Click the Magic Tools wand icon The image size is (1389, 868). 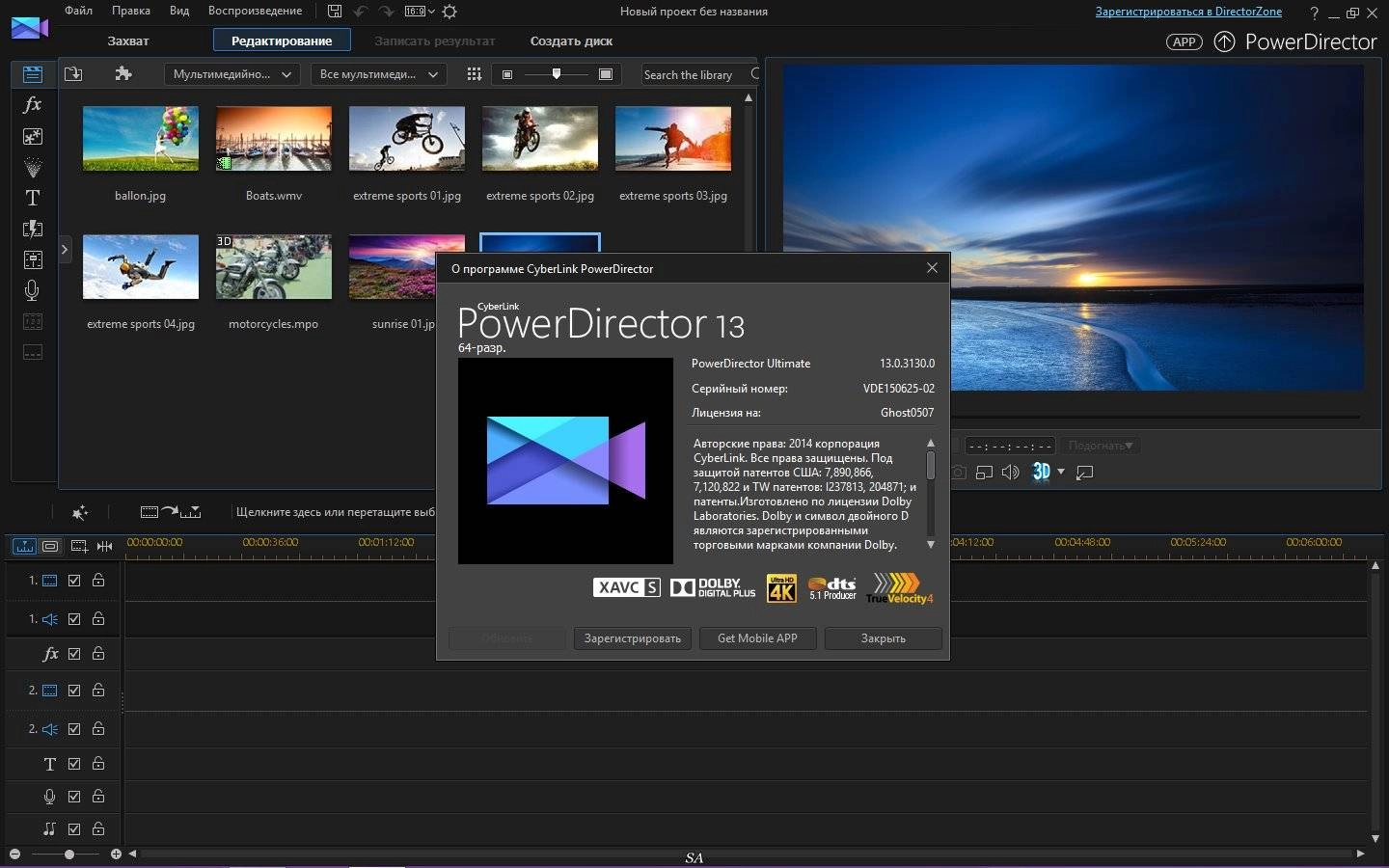[x=80, y=512]
